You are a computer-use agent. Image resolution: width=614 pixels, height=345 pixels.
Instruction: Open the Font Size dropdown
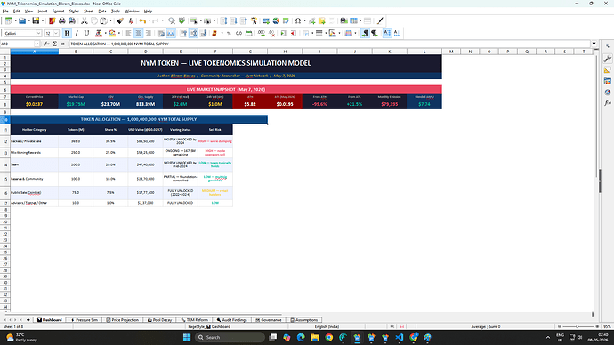pos(56,33)
